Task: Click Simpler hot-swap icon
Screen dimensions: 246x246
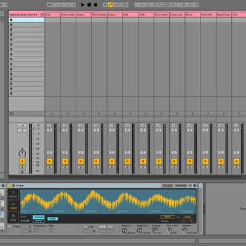Action: click(190, 186)
